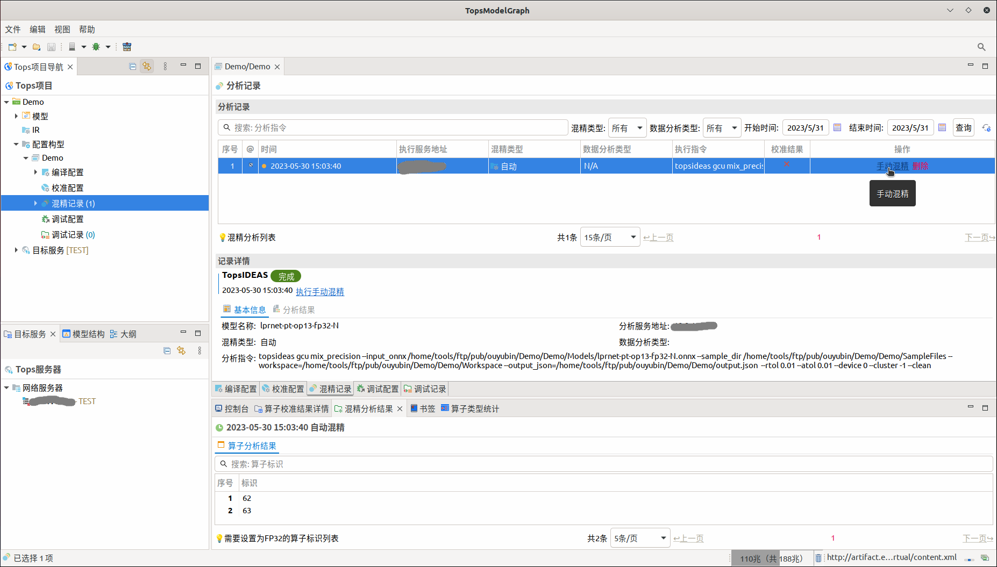This screenshot has width=997, height=567.
Task: Minimize the bottom results panel
Action: pyautogui.click(x=971, y=407)
